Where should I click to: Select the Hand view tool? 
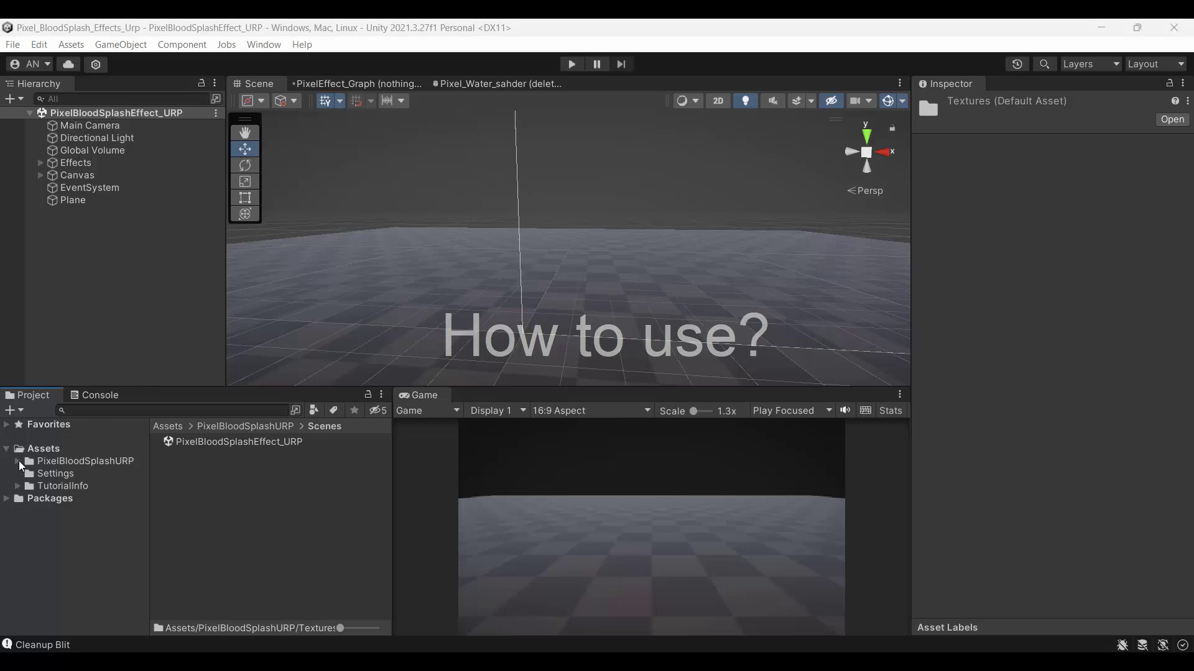[x=245, y=133]
